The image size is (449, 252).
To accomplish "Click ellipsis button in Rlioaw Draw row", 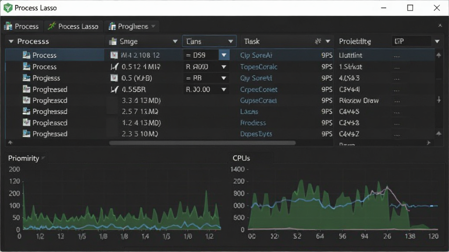I will tap(396, 101).
